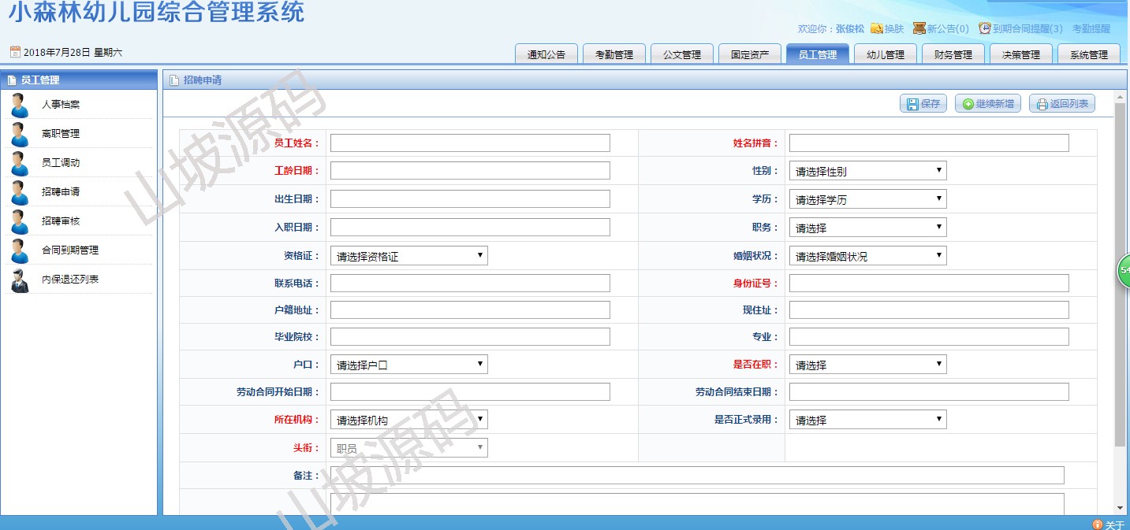Screen dimensions: 1130x530
Task: Click the 返回列表 printer icon
Action: click(1042, 104)
